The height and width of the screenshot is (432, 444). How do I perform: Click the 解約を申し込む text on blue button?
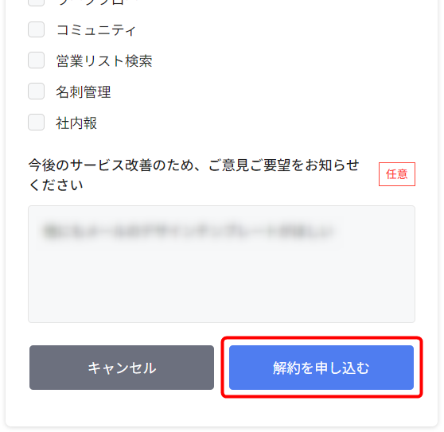(321, 368)
